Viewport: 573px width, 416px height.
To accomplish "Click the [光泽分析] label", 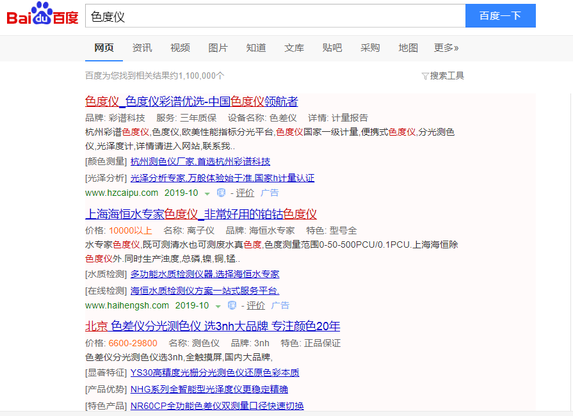I will (106, 178).
